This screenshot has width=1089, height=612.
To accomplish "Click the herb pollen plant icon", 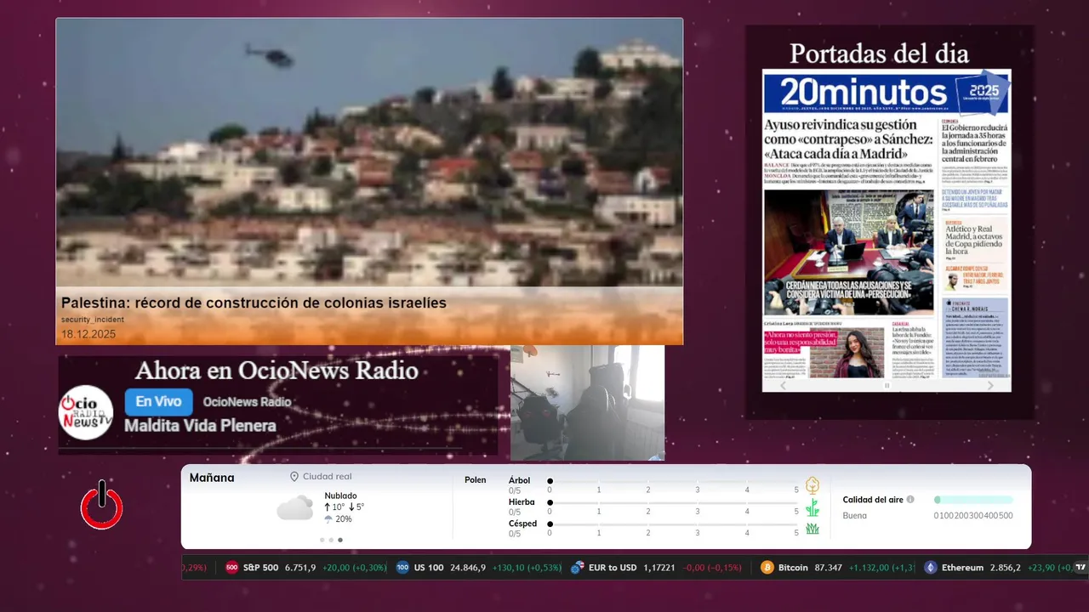I will point(812,507).
